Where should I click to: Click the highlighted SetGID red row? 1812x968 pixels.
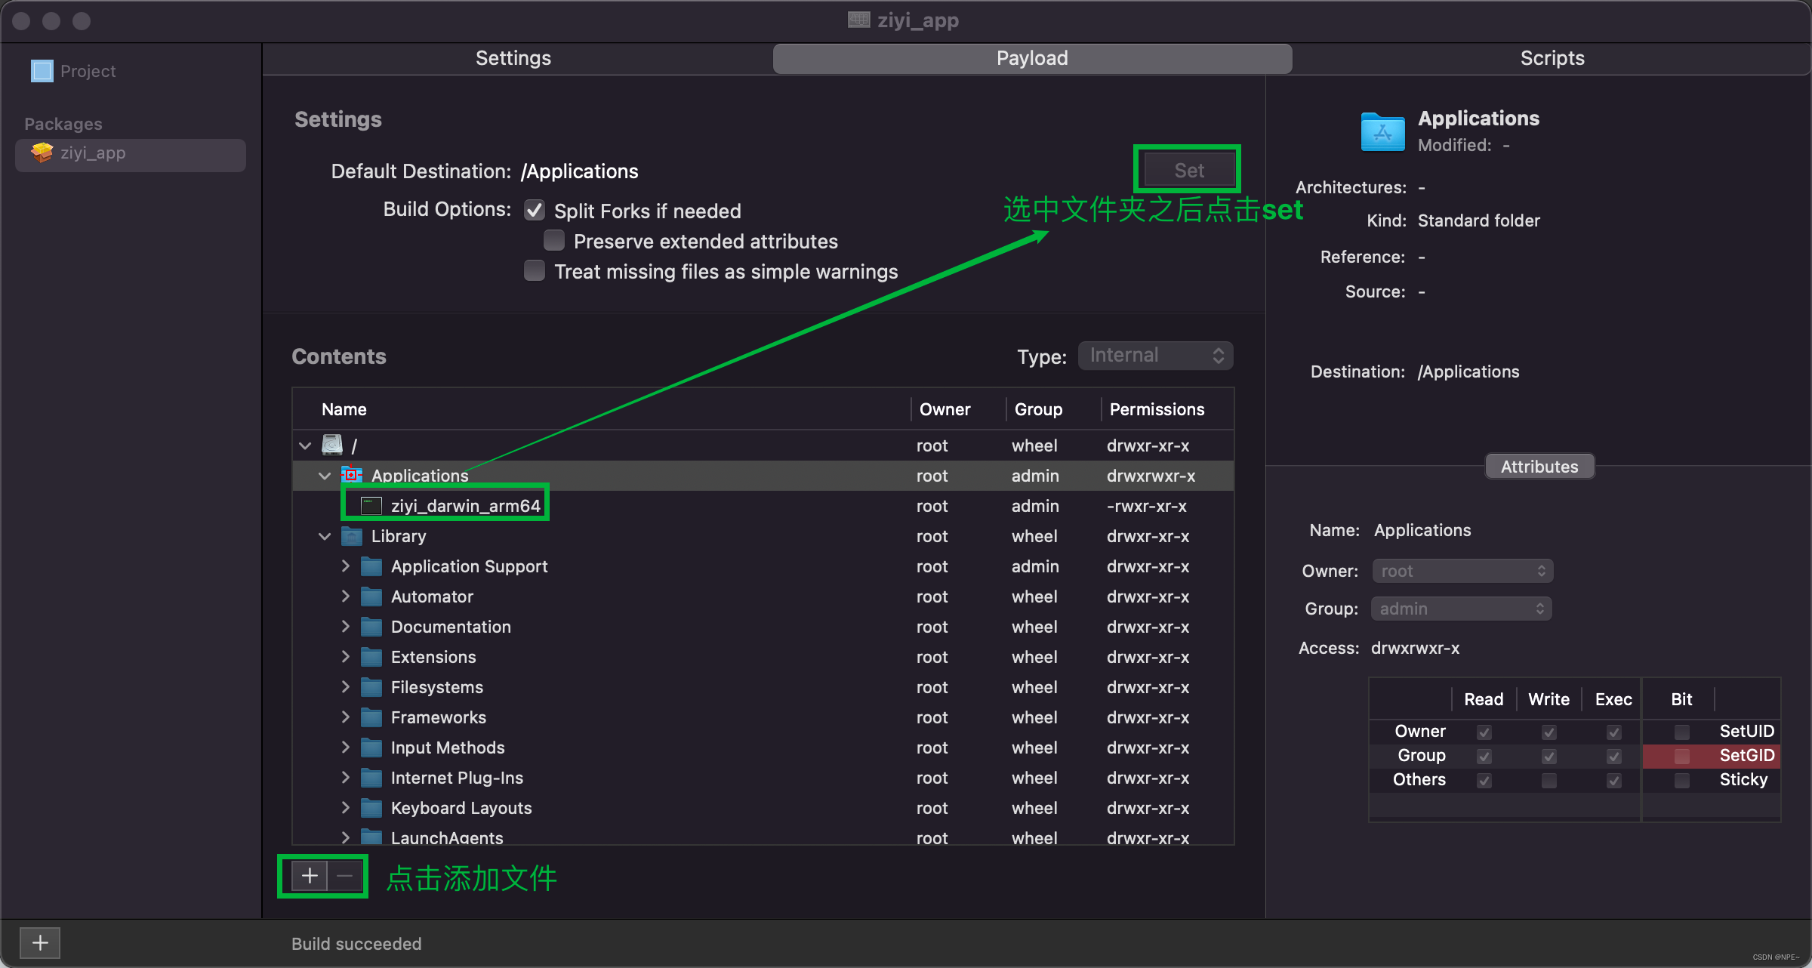[x=1711, y=756]
